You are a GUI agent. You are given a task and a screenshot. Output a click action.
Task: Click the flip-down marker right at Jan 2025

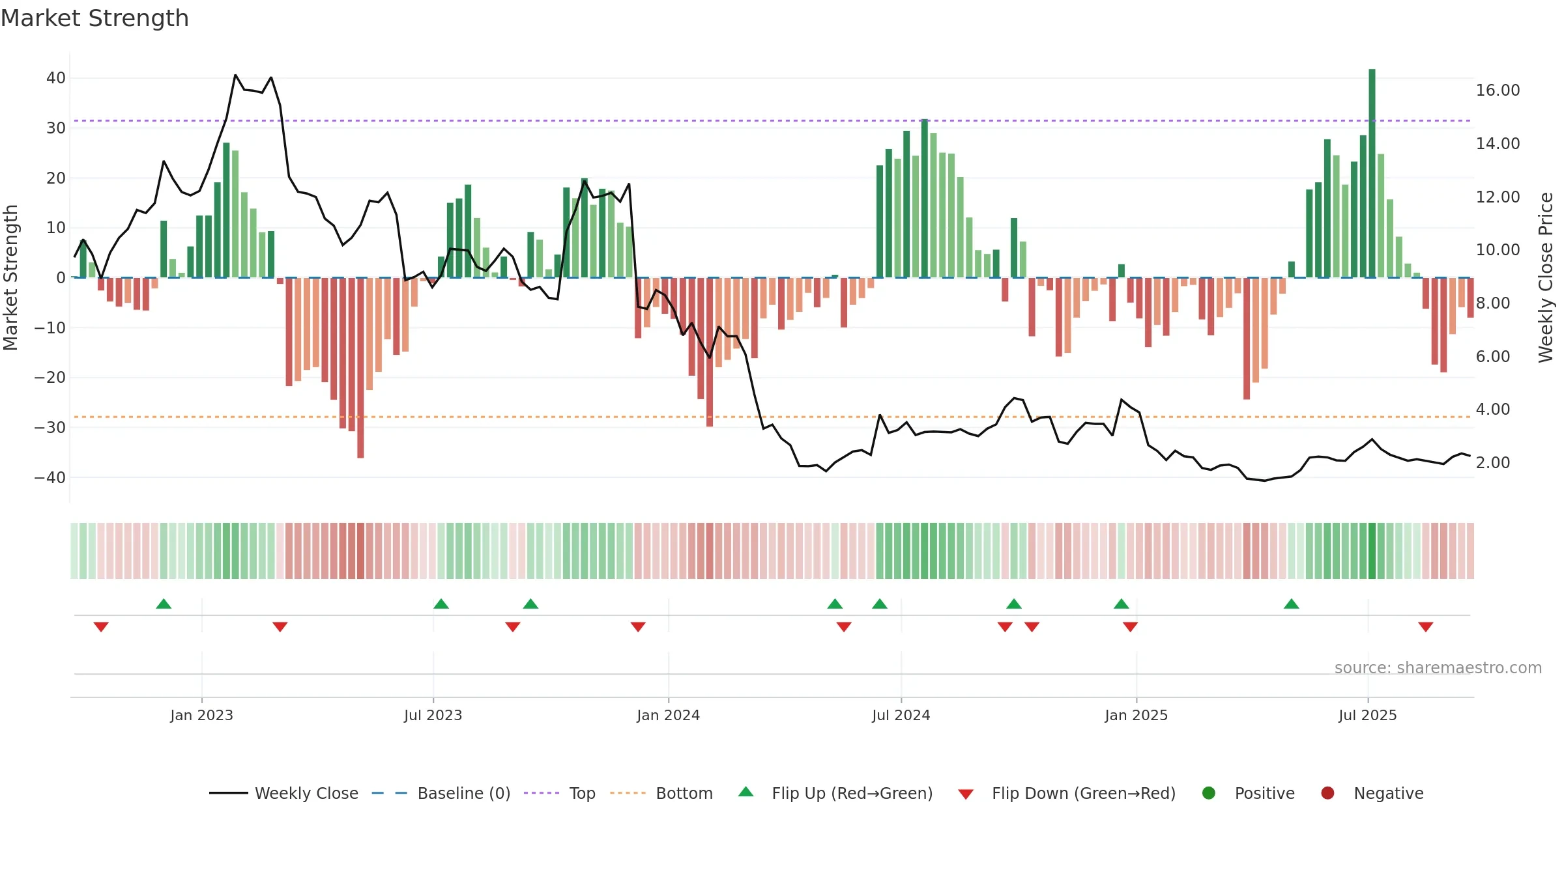1131,627
